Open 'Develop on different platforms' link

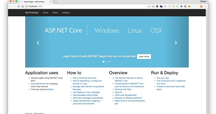click(x=128, y=98)
